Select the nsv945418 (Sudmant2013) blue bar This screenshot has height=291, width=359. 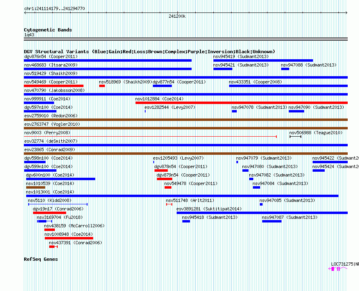(186, 221)
